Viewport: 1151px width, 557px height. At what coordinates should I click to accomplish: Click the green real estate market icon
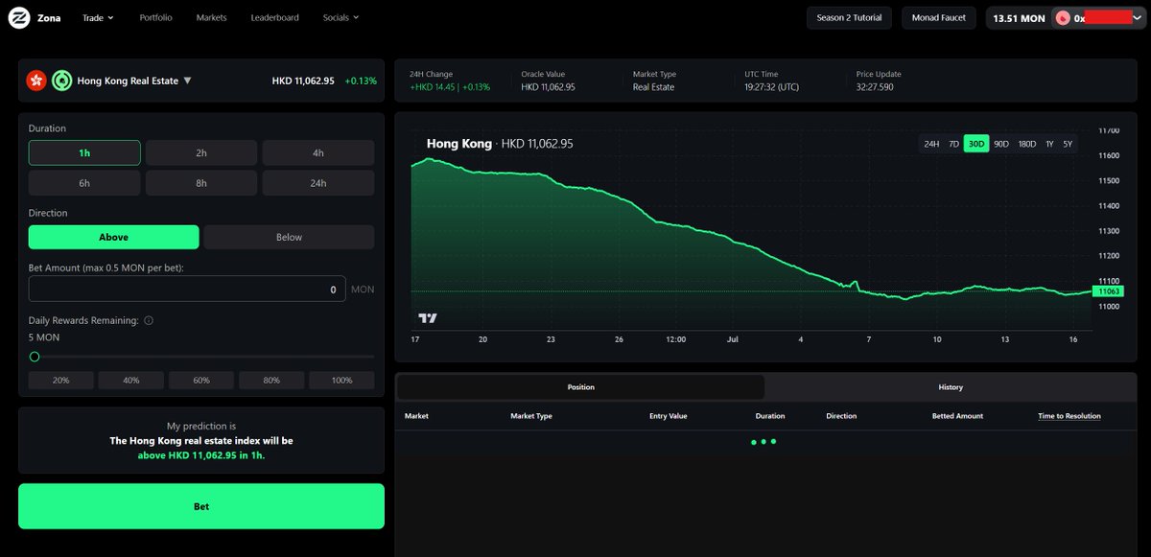(62, 81)
